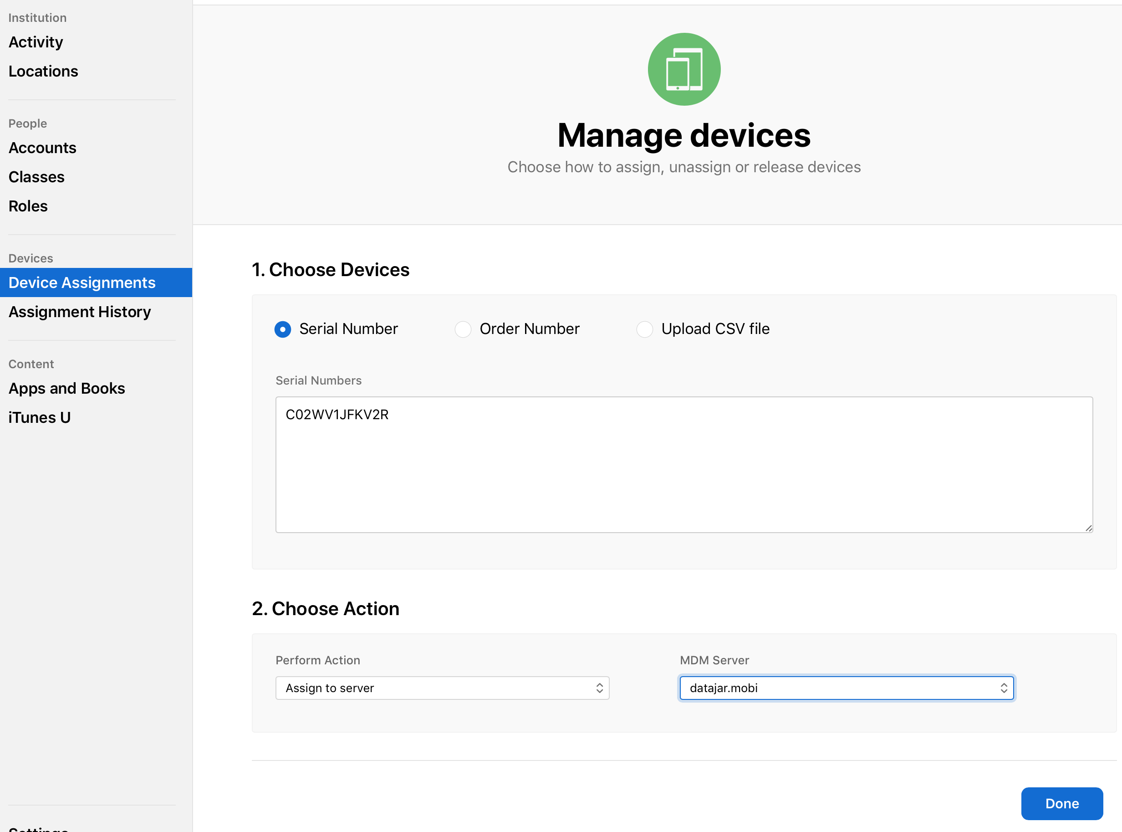Go to Locations in the sidebar
The height and width of the screenshot is (832, 1122).
tap(43, 71)
